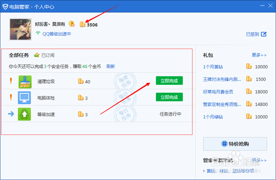Click the orange exclamation mark beside 清理垃圾
The image size is (276, 180).
pyautogui.click(x=11, y=81)
